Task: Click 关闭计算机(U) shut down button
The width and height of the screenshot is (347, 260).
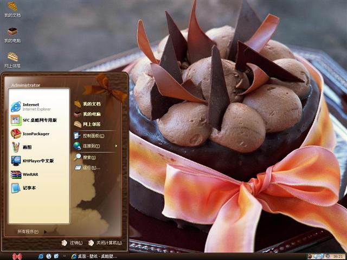Action: [105, 243]
